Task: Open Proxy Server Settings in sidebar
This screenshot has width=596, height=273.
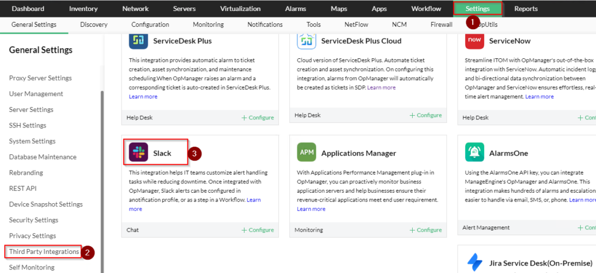Action: [40, 78]
